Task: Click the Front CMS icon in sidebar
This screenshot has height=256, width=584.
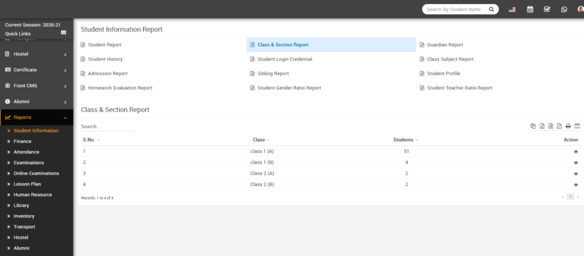Action: tap(7, 86)
